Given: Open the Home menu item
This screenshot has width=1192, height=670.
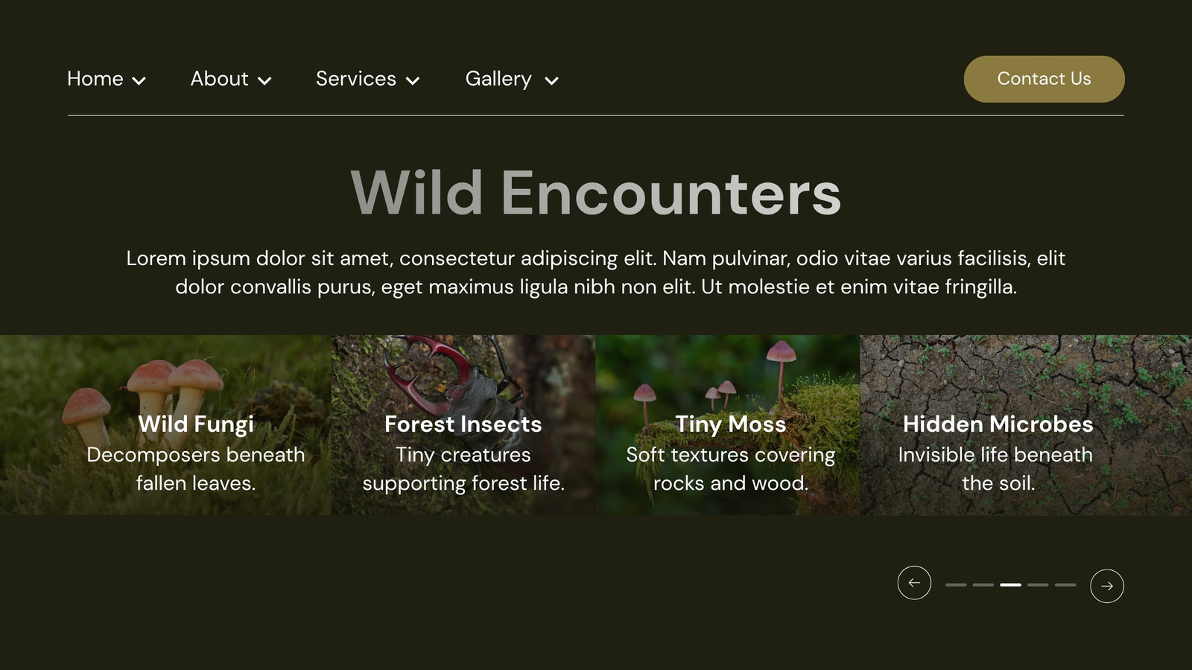Looking at the screenshot, I should [x=95, y=79].
